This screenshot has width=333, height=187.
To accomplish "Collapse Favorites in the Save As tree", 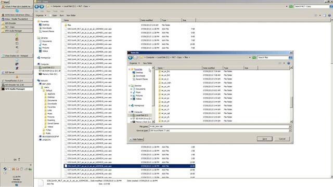I will click(130, 69).
